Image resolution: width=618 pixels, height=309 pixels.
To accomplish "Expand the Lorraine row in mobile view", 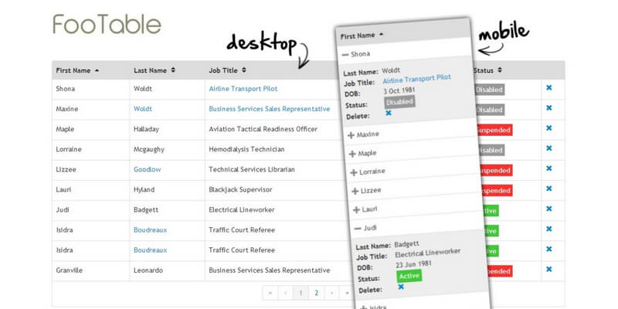I will [x=354, y=171].
